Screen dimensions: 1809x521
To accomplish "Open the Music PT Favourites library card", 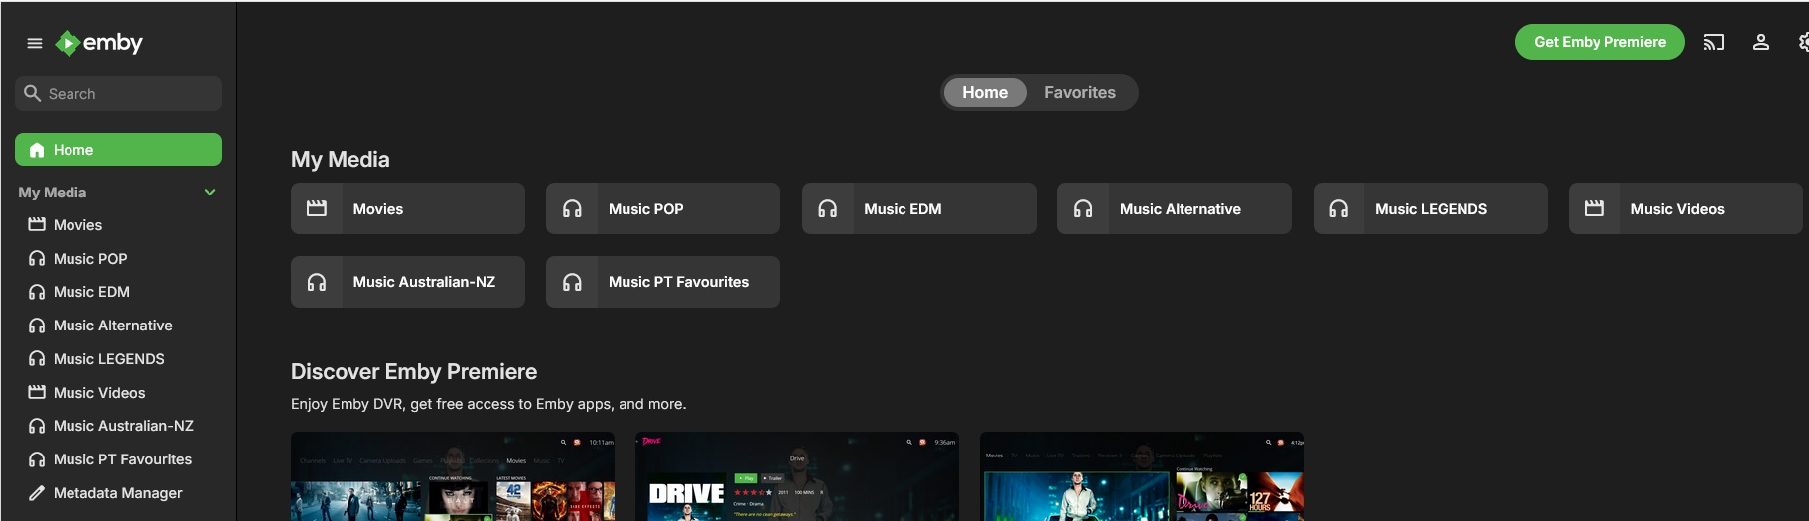I will 663,282.
